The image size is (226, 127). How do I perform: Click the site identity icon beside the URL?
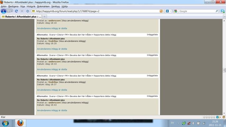tap(33, 11)
